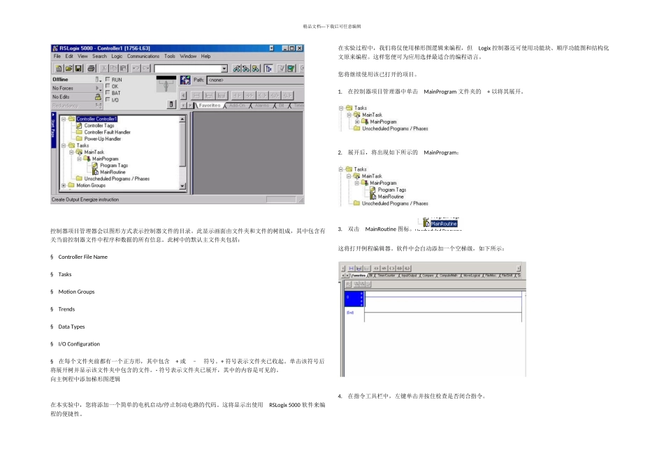
Task: Click the No Edits lock icon
Action: pos(99,97)
